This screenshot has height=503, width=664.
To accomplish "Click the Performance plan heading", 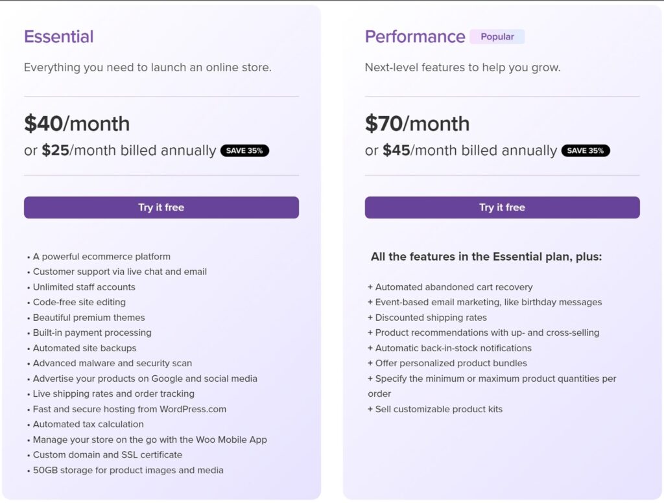I will point(415,37).
